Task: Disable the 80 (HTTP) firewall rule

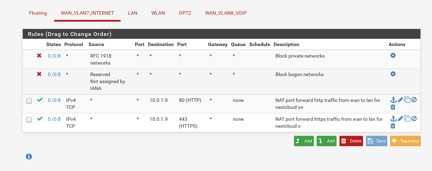Action: (x=414, y=100)
